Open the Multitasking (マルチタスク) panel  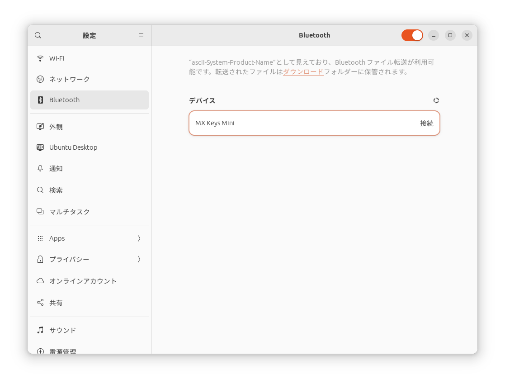[69, 212]
